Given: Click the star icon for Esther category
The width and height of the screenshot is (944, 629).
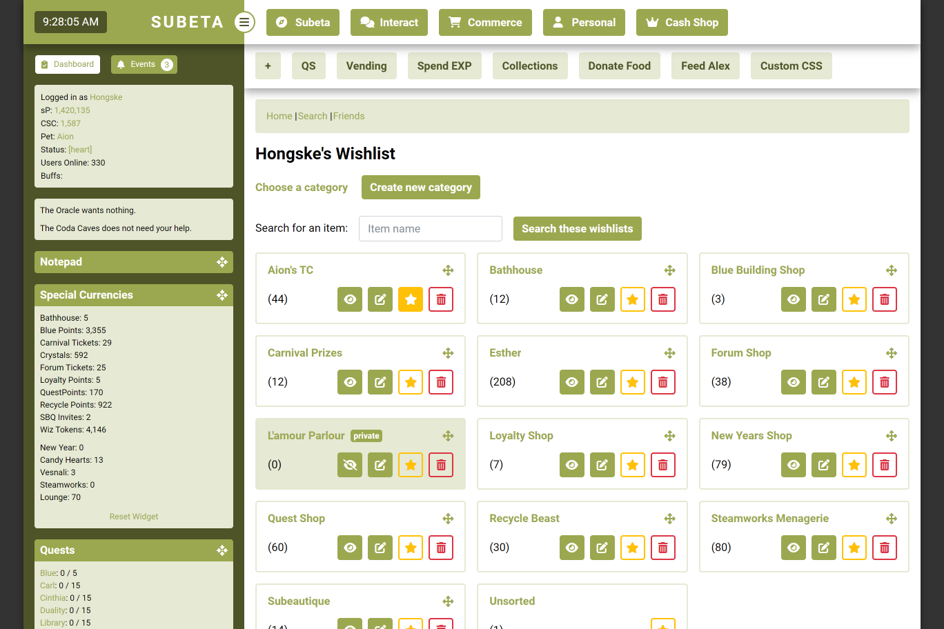Looking at the screenshot, I should coord(632,382).
